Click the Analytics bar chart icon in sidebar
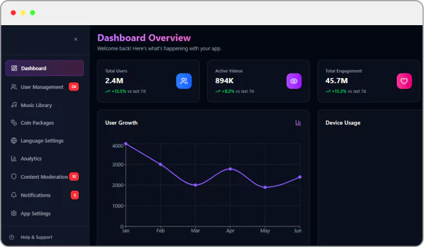Viewport: 424px width, 247px height. point(14,159)
